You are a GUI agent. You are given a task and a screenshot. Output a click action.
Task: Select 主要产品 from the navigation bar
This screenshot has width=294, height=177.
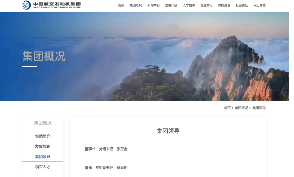[x=171, y=5]
